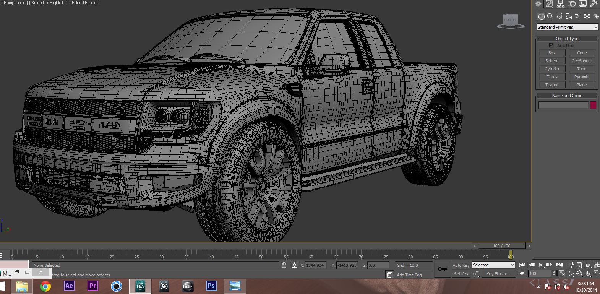Screen dimensions: 600x294
Task: Click the large Set Keys key icon
Action: pyautogui.click(x=442, y=269)
